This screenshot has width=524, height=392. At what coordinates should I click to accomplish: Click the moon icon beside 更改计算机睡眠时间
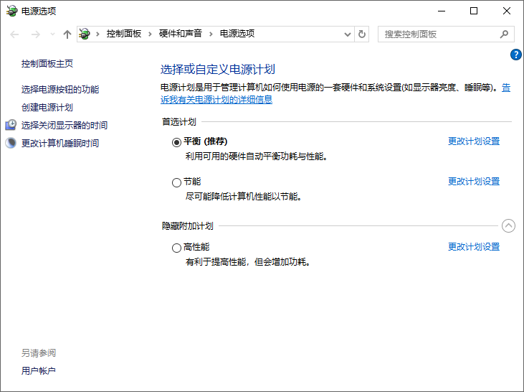click(11, 143)
